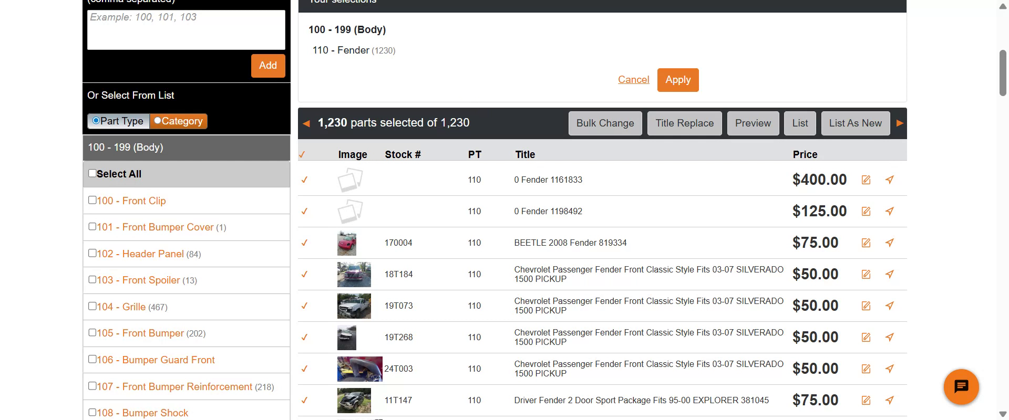The width and height of the screenshot is (1009, 420).
Task: Click send arrow for stock 19T268
Action: (889, 338)
